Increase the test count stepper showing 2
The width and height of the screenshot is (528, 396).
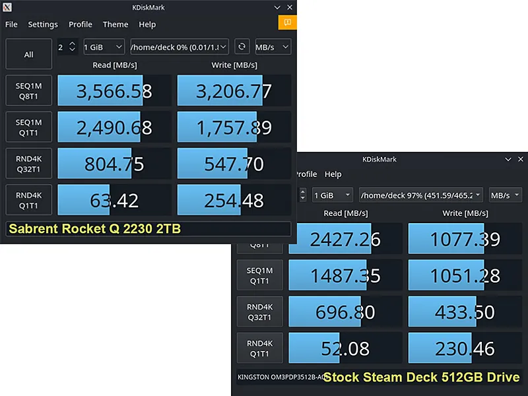pos(72,44)
